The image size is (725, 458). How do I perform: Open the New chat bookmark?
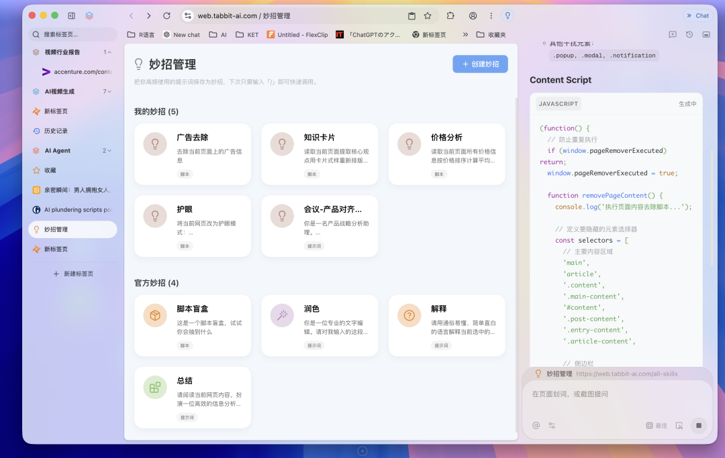[x=181, y=35]
